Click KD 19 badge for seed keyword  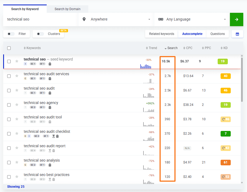[x=222, y=61]
